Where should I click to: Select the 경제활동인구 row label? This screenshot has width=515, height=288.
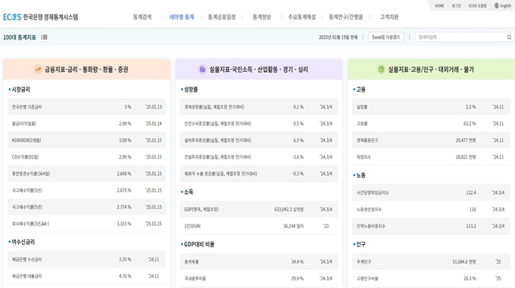click(x=367, y=140)
